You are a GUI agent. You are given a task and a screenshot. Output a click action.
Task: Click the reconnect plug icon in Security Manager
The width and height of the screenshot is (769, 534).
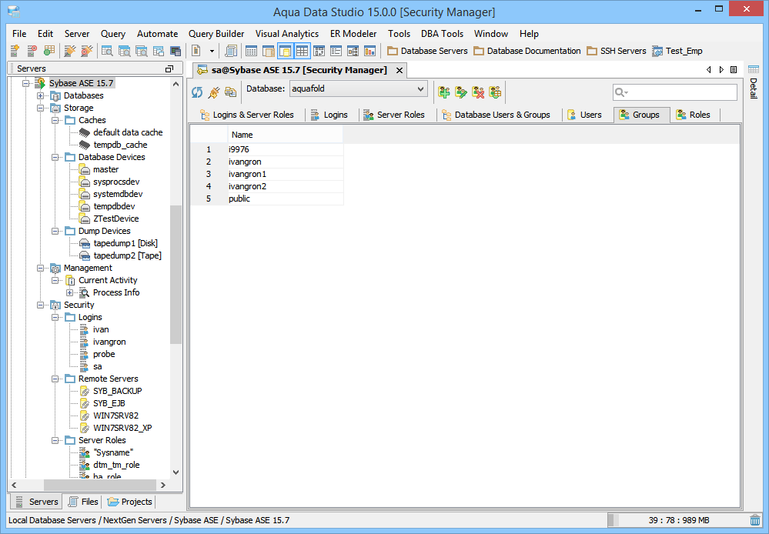coord(214,92)
